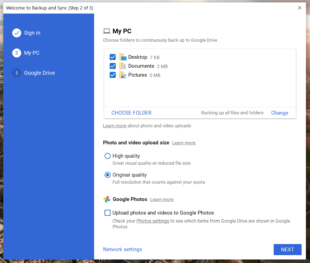The height and width of the screenshot is (263, 310).
Task: Open the Photos settings link
Action: pyautogui.click(x=153, y=221)
